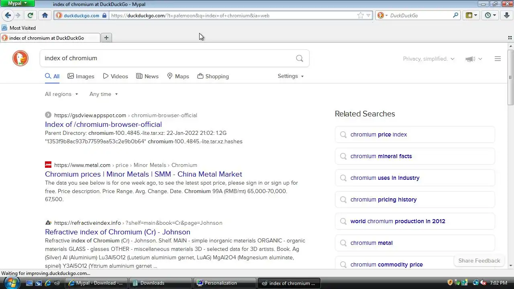Open the History clock toolbar button
Screen dimensions: 514x289
click(490, 15)
